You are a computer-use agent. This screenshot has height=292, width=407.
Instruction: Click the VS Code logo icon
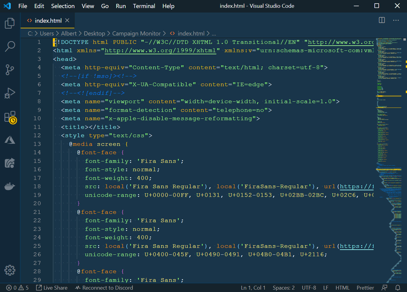[x=7, y=6]
